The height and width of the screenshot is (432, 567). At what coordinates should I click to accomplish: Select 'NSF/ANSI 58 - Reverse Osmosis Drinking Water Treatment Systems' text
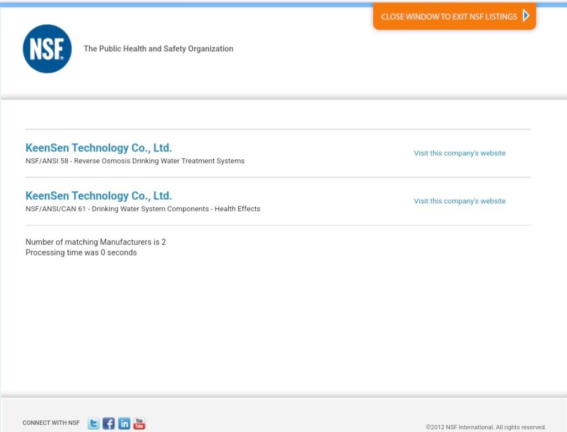[135, 161]
